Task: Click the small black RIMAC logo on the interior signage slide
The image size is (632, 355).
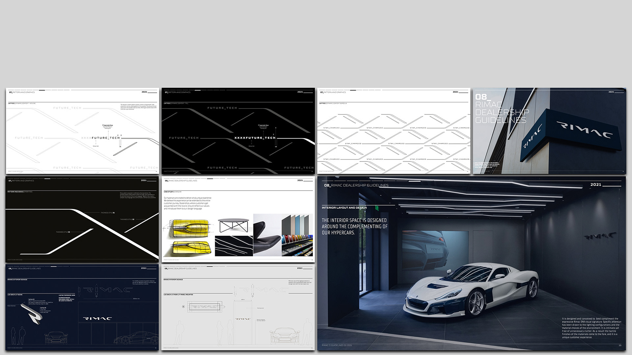Action: (x=243, y=319)
